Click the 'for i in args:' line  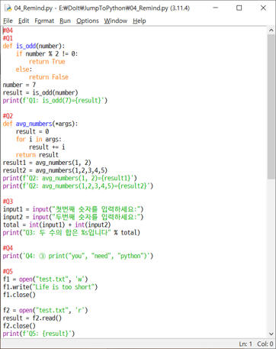pos(39,139)
